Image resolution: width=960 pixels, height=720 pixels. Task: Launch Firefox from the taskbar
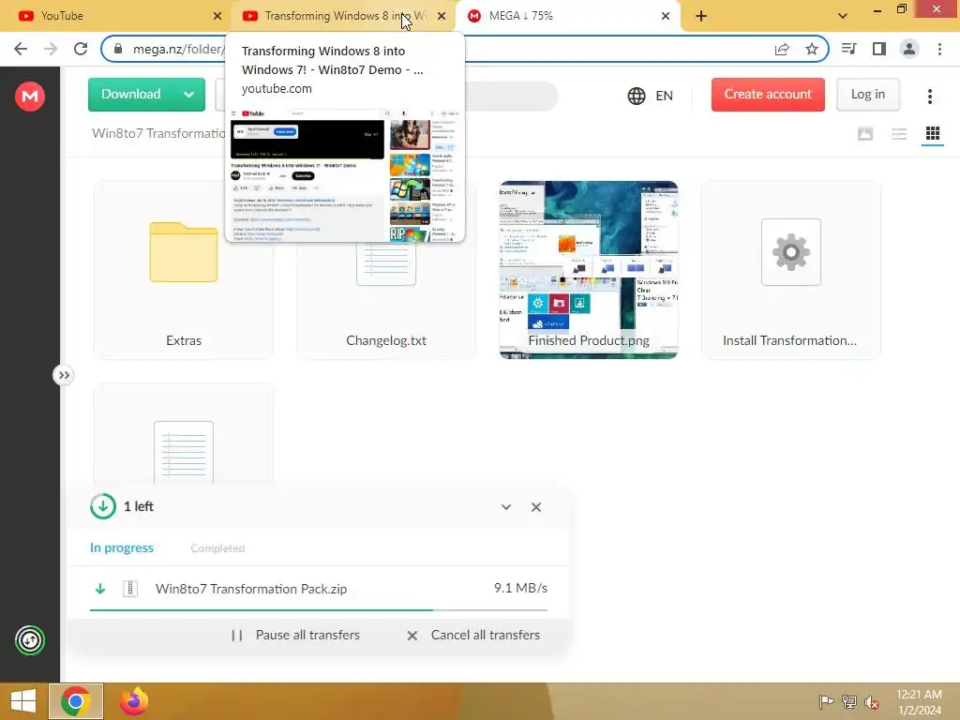(x=134, y=701)
